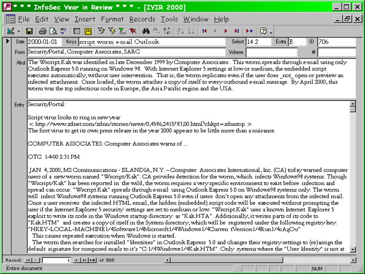This screenshot has height=274, width=365.
Task: Click the empty # field
Action: coord(337,52)
